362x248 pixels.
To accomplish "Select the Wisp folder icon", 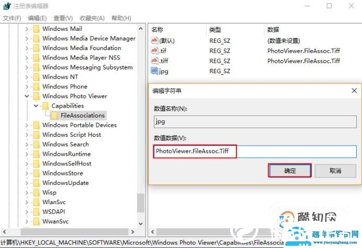I will click(36, 193).
